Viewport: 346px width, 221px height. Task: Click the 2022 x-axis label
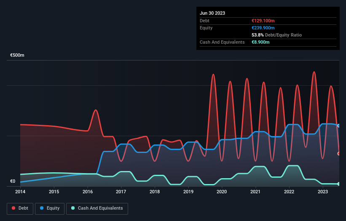[289, 192]
